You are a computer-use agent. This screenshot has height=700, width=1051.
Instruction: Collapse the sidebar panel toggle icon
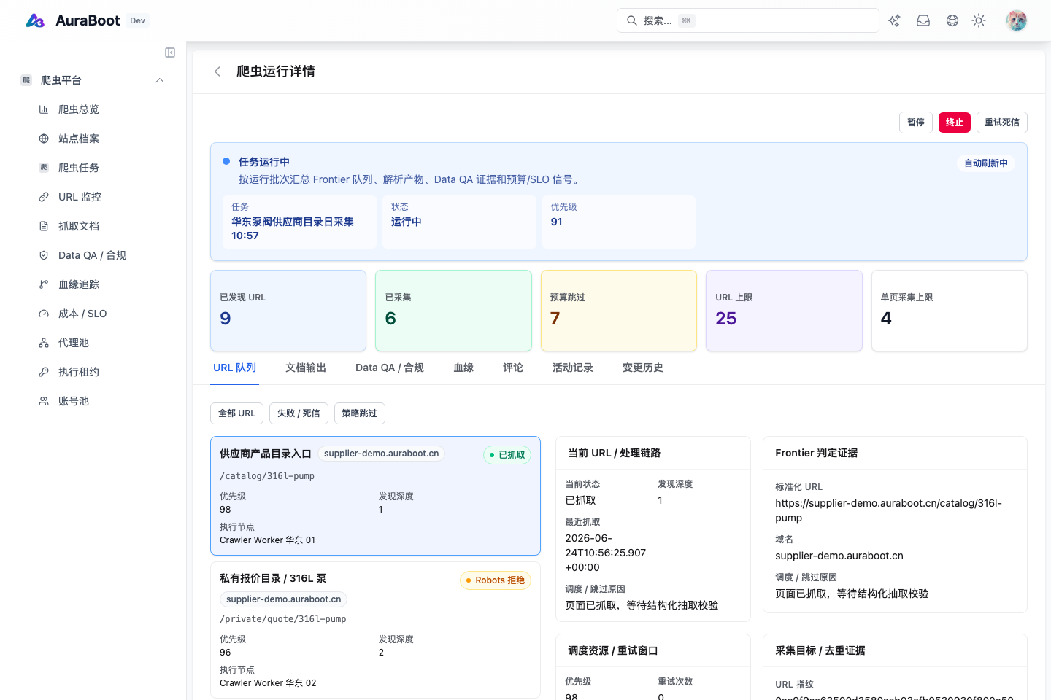coord(170,52)
